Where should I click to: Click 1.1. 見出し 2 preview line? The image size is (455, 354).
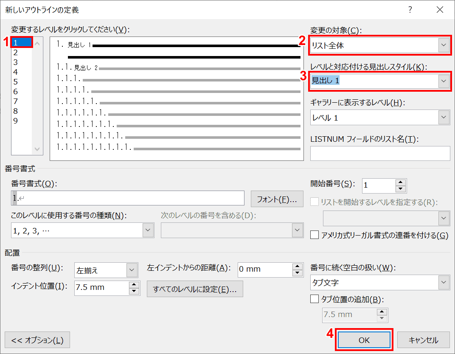tap(178, 67)
